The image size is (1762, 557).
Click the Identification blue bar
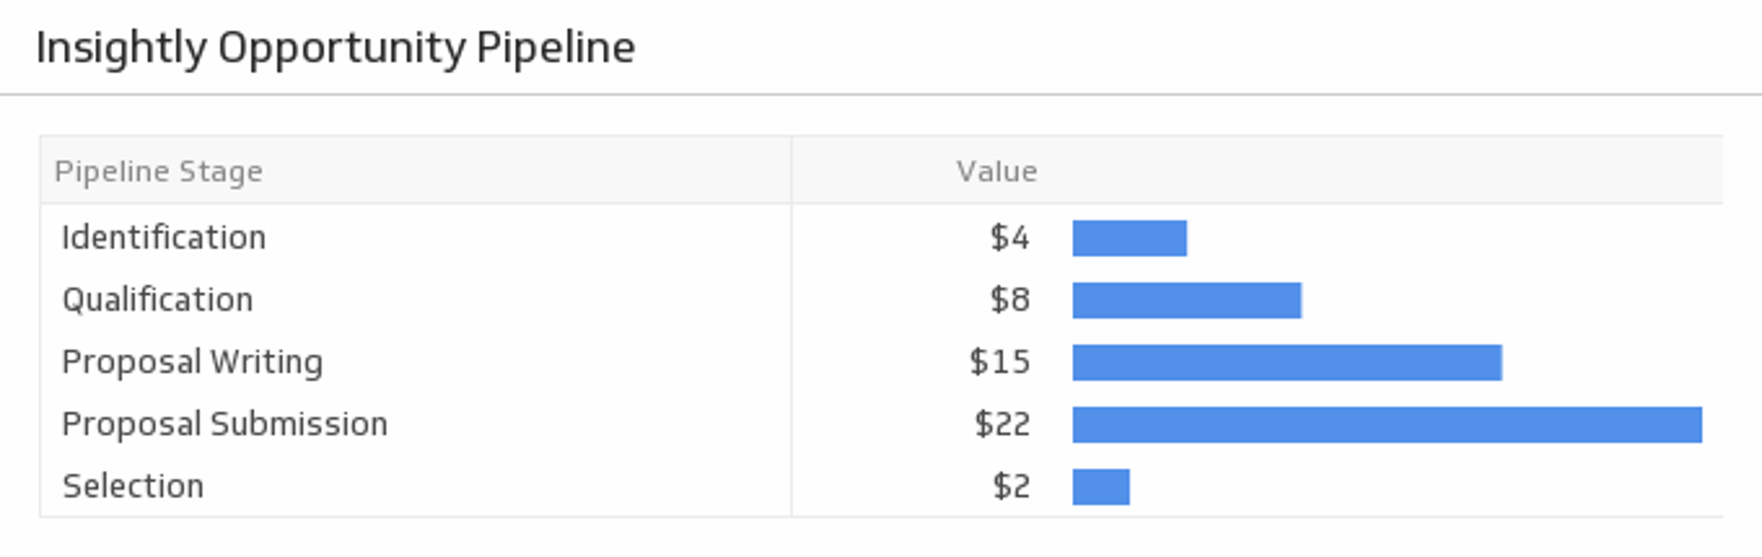[1130, 239]
